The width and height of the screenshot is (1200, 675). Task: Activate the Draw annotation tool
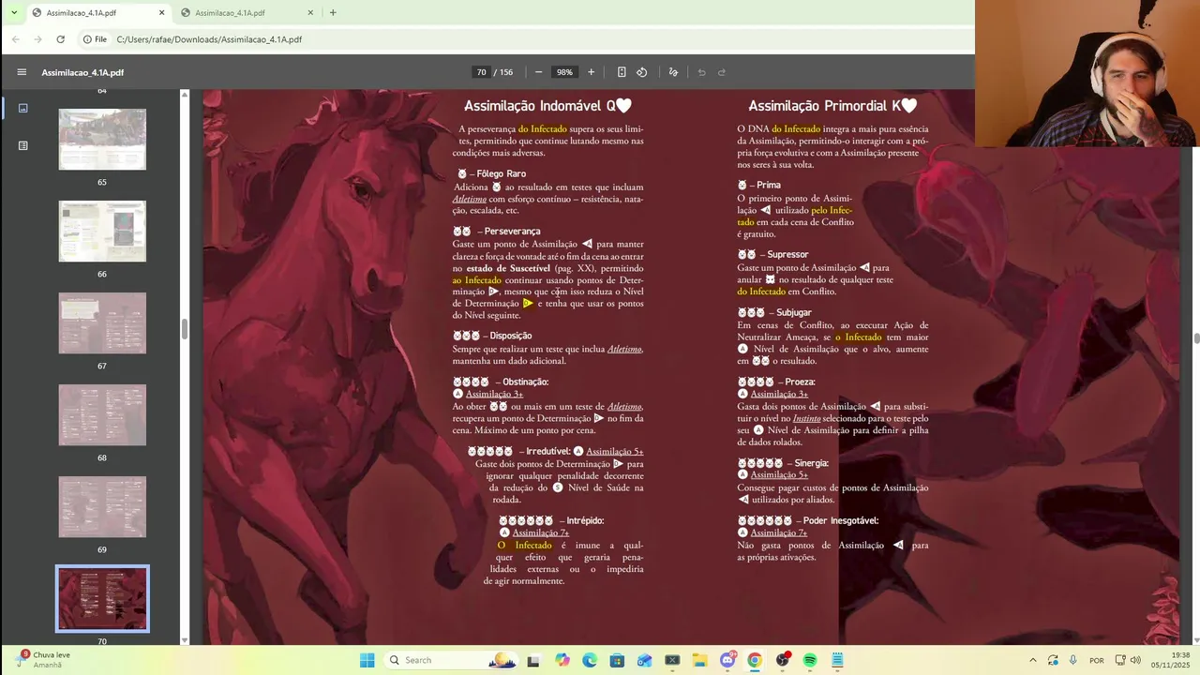tap(673, 72)
